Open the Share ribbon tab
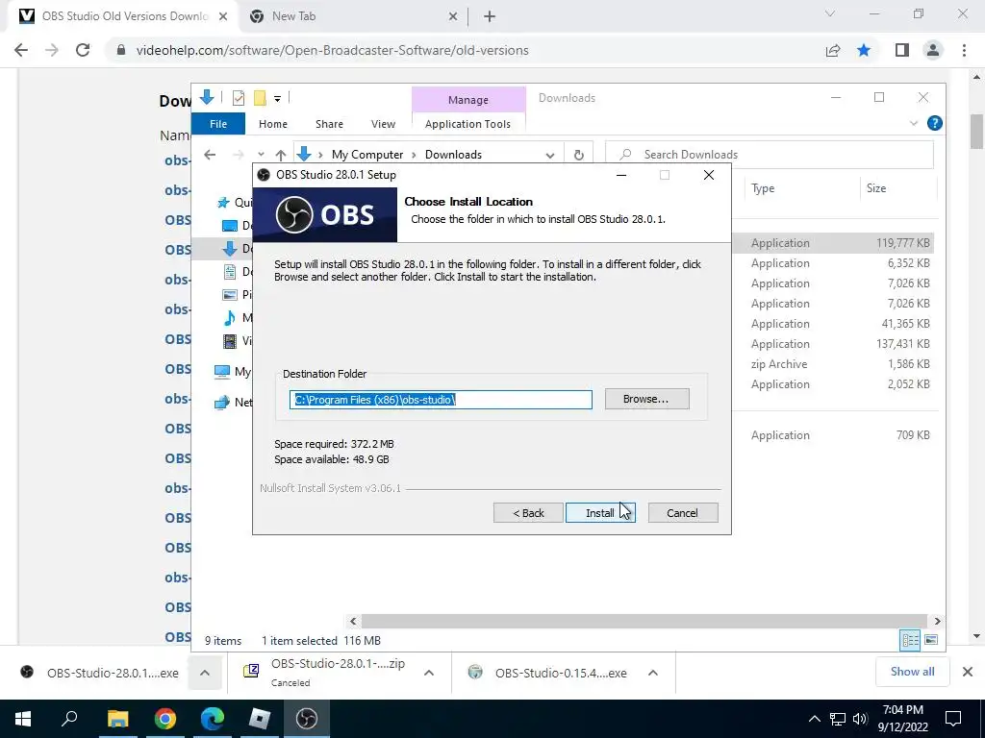The height and width of the screenshot is (738, 985). pyautogui.click(x=329, y=124)
